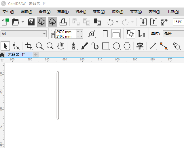This screenshot has width=184, height=148.
Task: Select the Pick tool arrow
Action: [5, 46]
